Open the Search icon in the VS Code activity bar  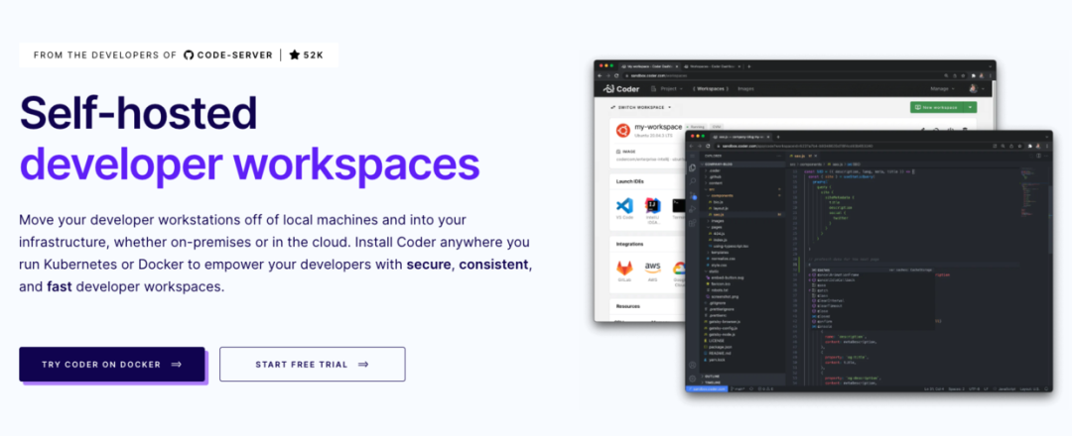[692, 181]
